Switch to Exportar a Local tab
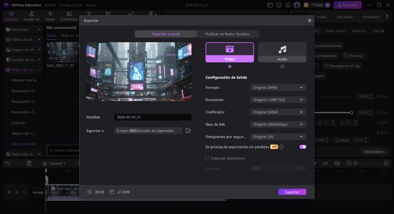 coord(166,34)
